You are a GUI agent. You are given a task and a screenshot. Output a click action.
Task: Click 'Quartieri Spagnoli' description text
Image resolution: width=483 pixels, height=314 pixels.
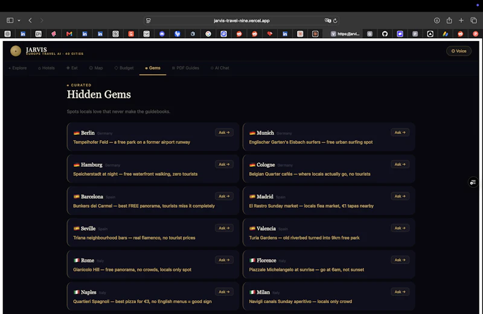tap(142, 302)
